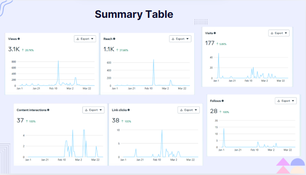Click Export text in the Views card
Viewport: 306px width, 175px height.
tap(85, 39)
